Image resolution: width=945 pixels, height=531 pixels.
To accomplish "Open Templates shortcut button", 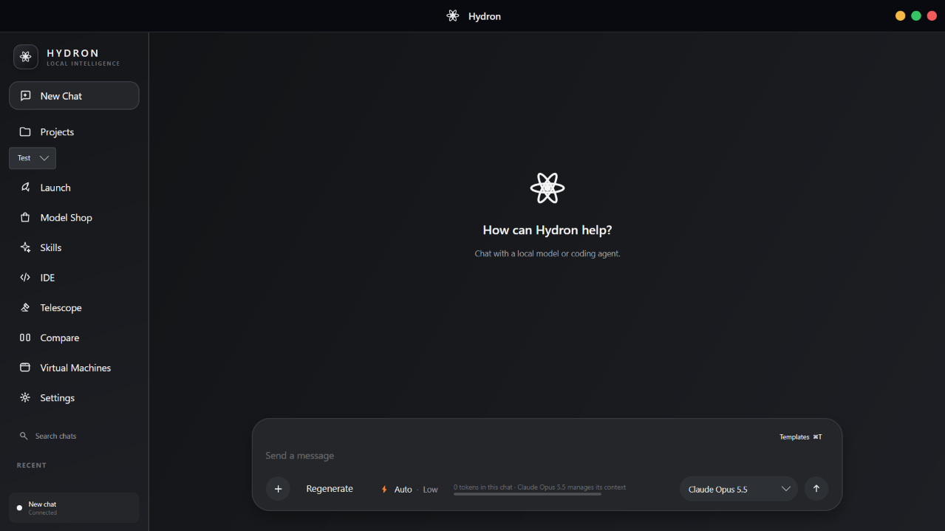I will [x=801, y=437].
